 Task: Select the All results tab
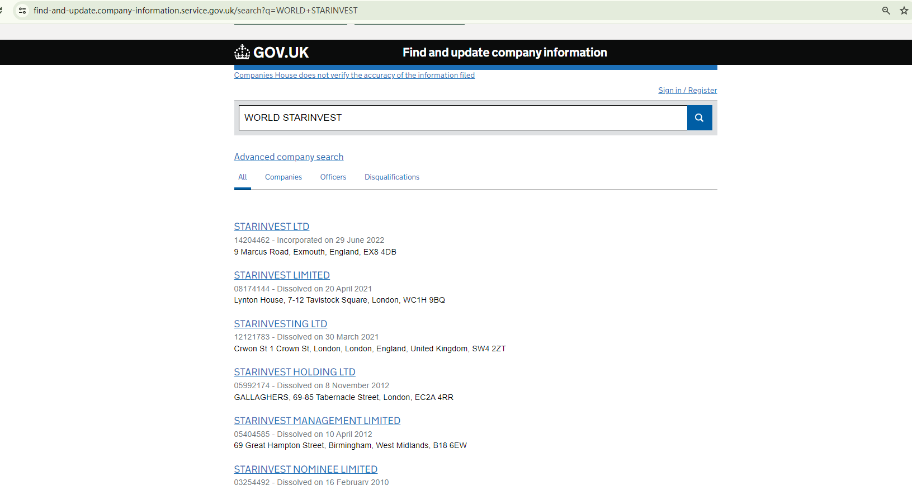(x=242, y=177)
